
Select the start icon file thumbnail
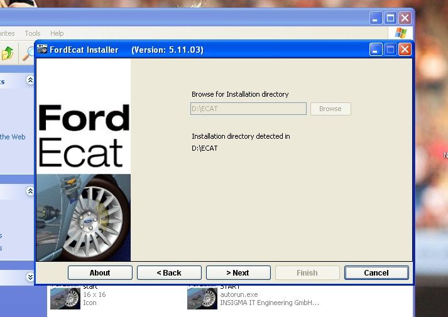[x=65, y=297]
